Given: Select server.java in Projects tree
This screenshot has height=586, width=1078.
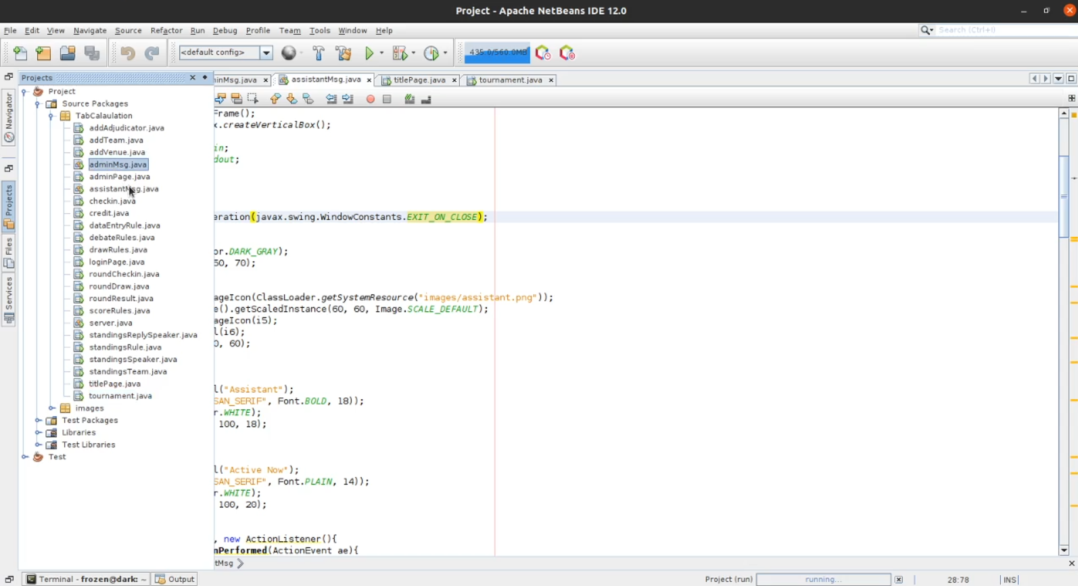Looking at the screenshot, I should [x=111, y=323].
